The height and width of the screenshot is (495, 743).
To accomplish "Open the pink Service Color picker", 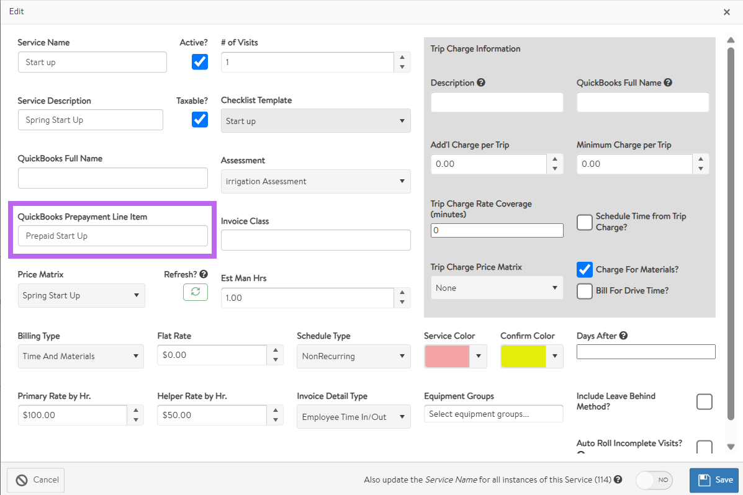I will 454,356.
